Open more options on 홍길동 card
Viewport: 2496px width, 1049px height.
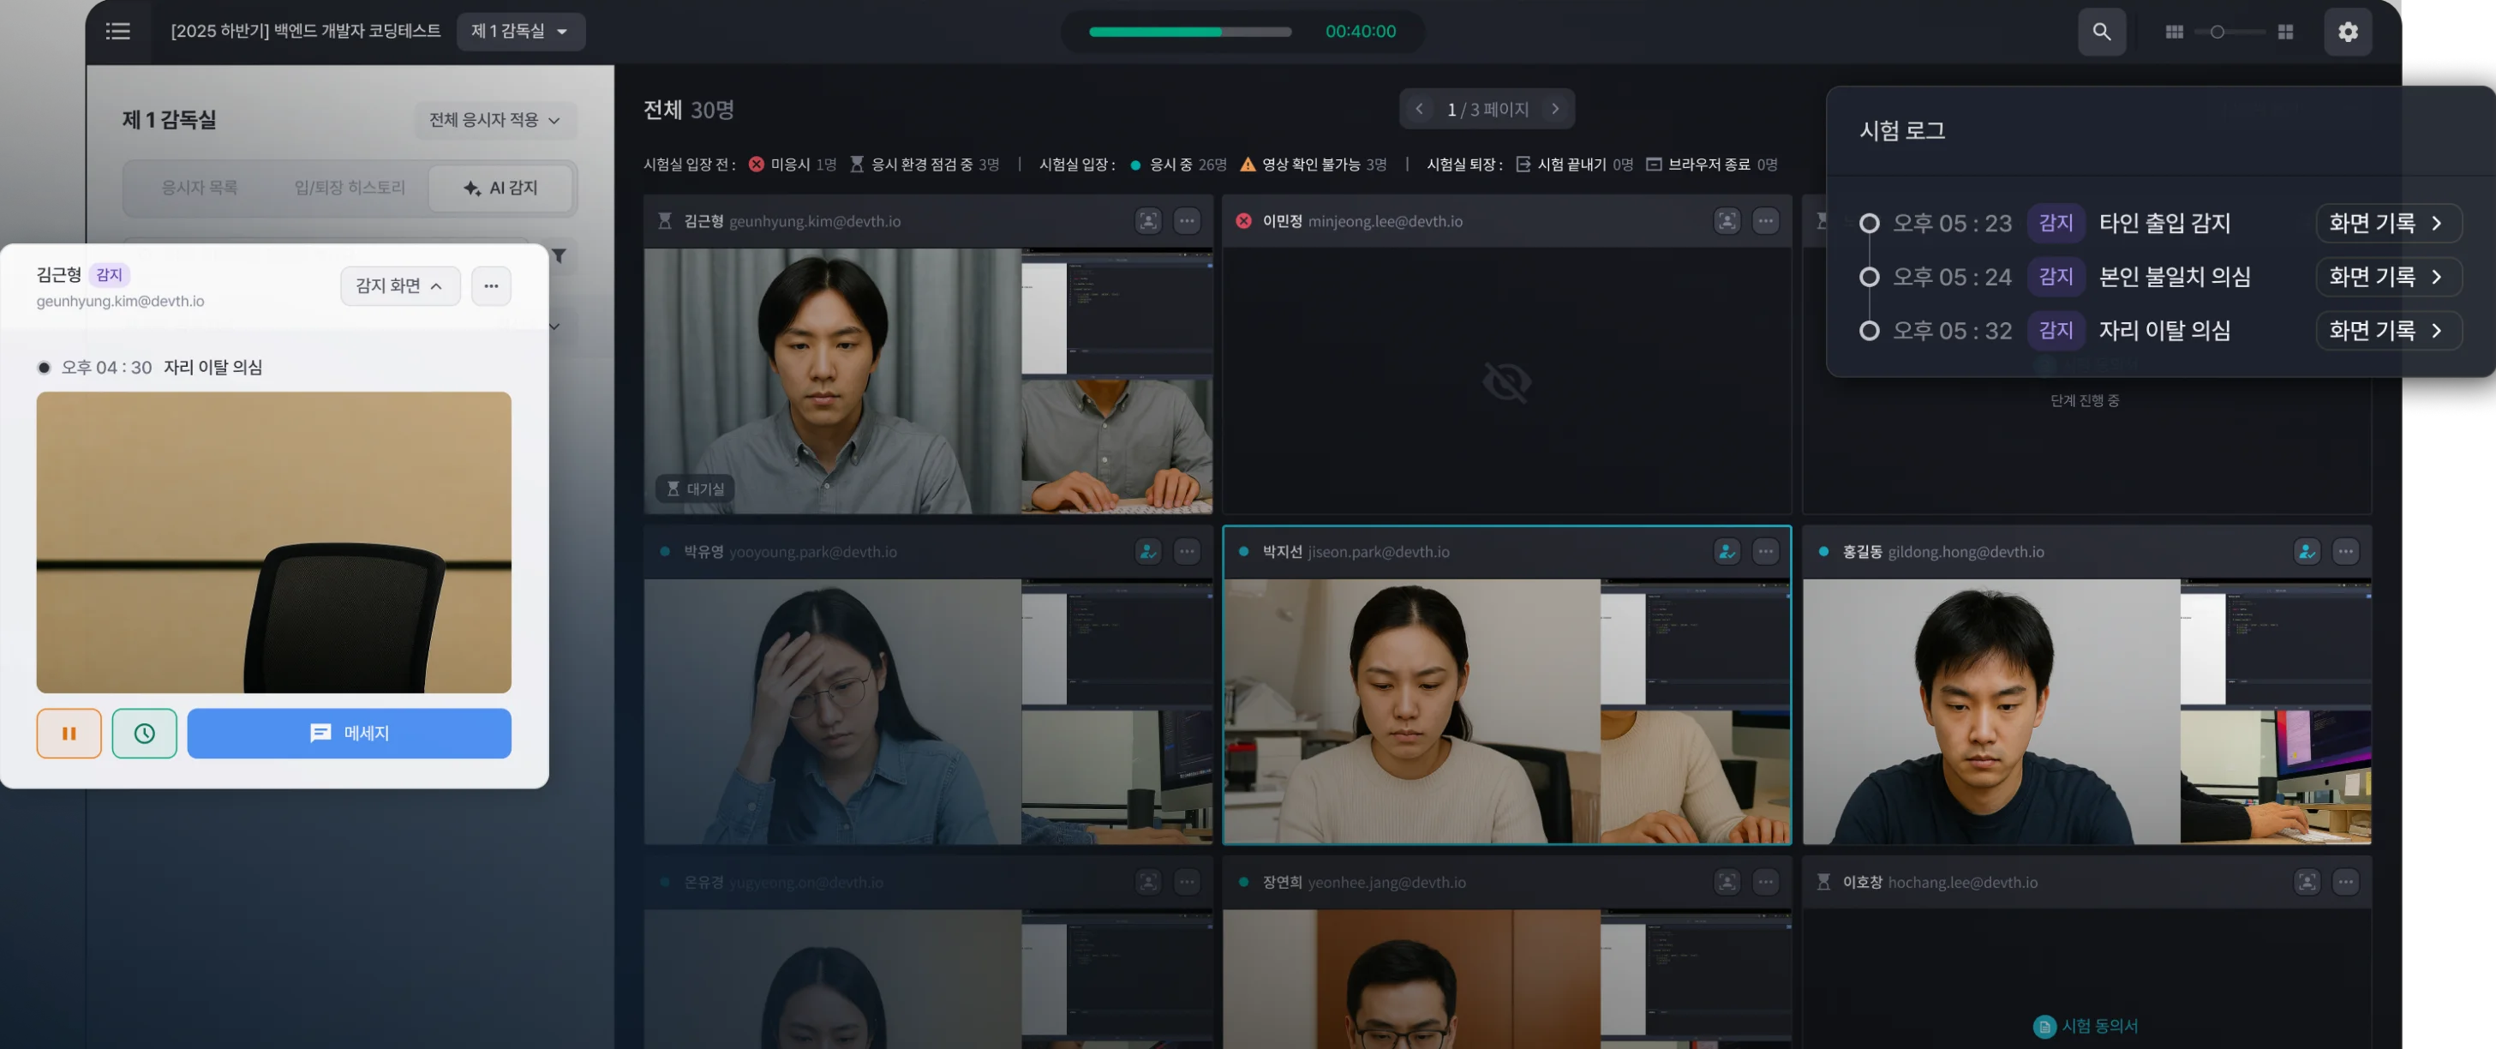tap(2346, 552)
